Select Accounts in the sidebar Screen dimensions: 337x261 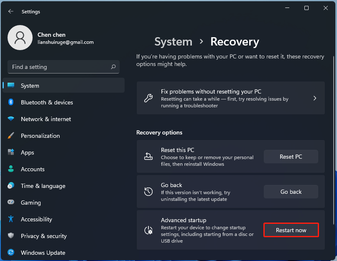[x=64, y=169]
